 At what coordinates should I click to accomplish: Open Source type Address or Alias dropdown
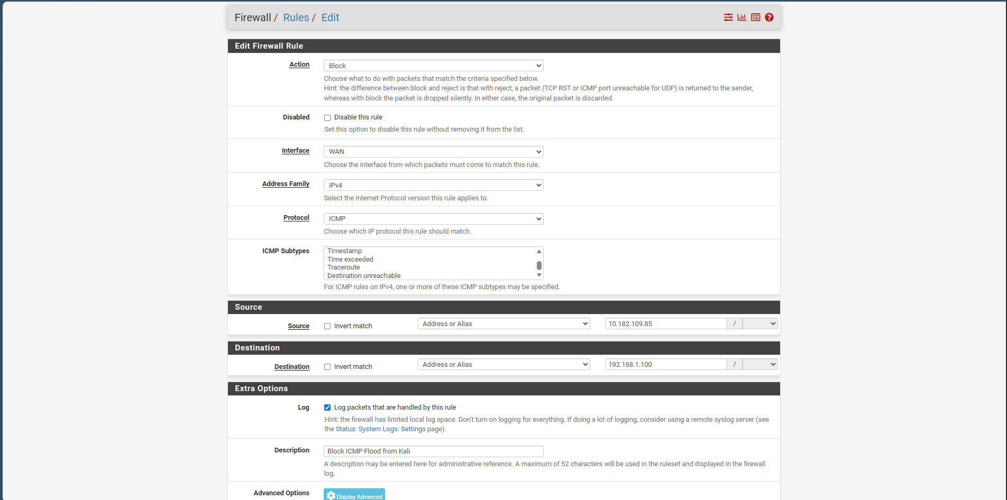(x=504, y=324)
